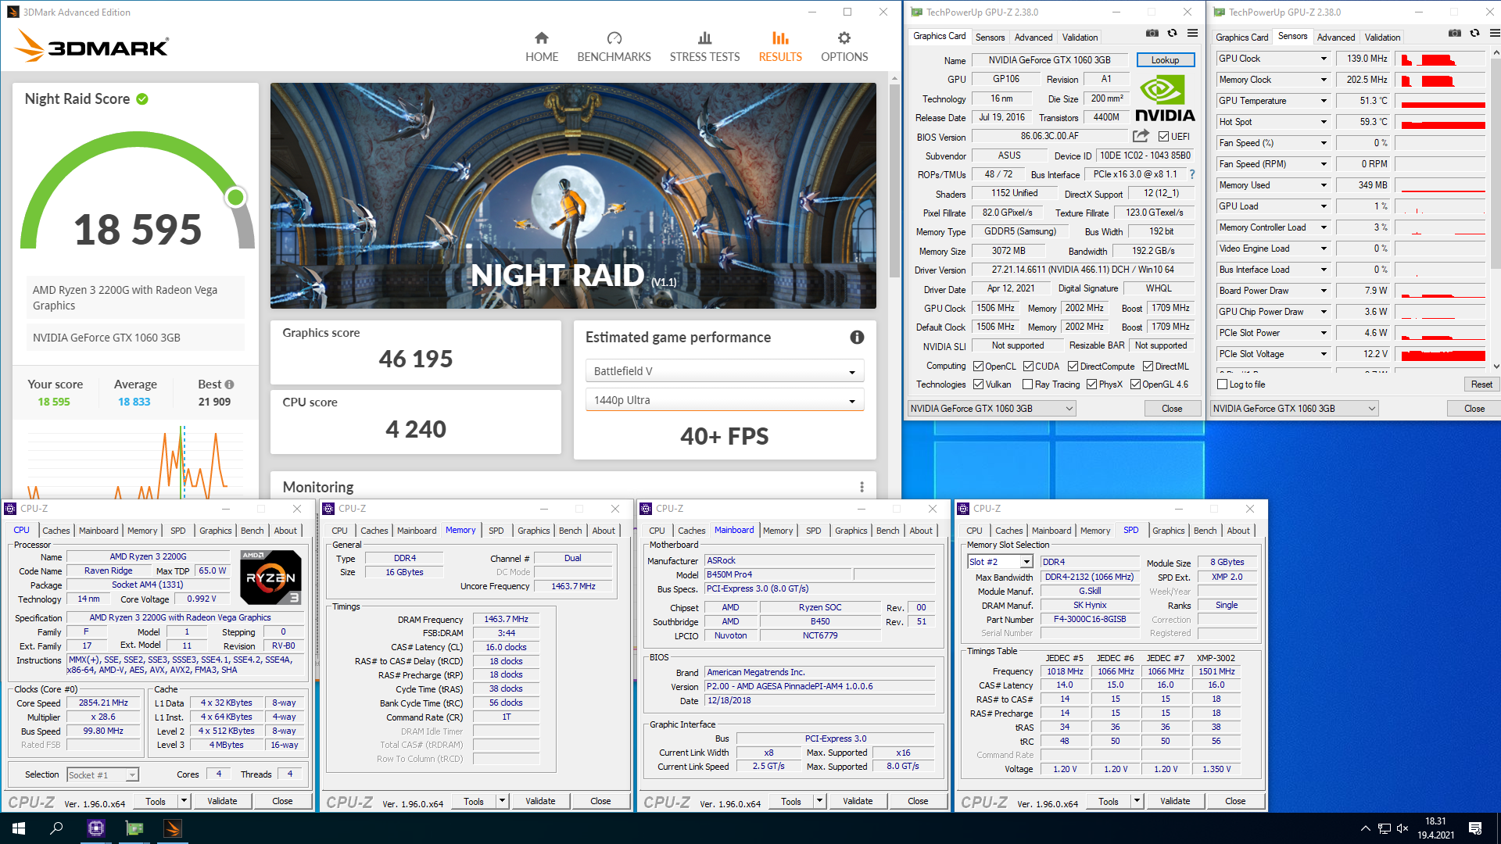This screenshot has height=844, width=1501.
Task: Click Close button in GPU-Z Graphics Card window
Action: [x=1172, y=409]
